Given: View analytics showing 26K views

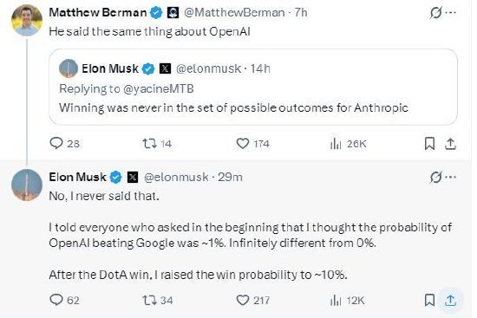Looking at the screenshot, I should pyautogui.click(x=348, y=144).
